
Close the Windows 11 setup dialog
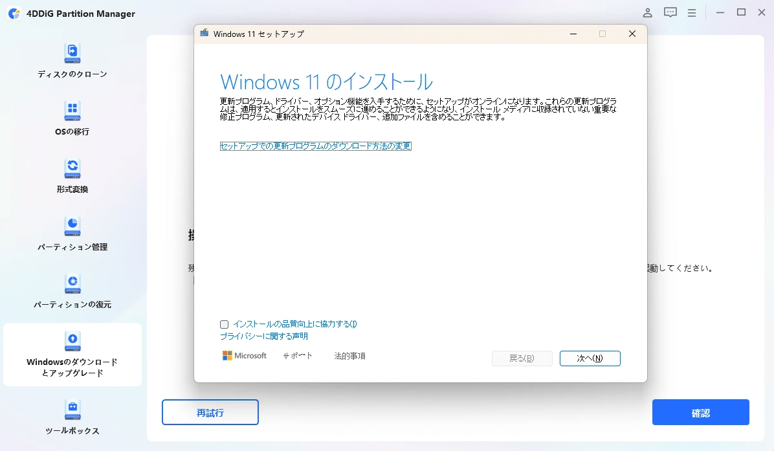point(632,34)
